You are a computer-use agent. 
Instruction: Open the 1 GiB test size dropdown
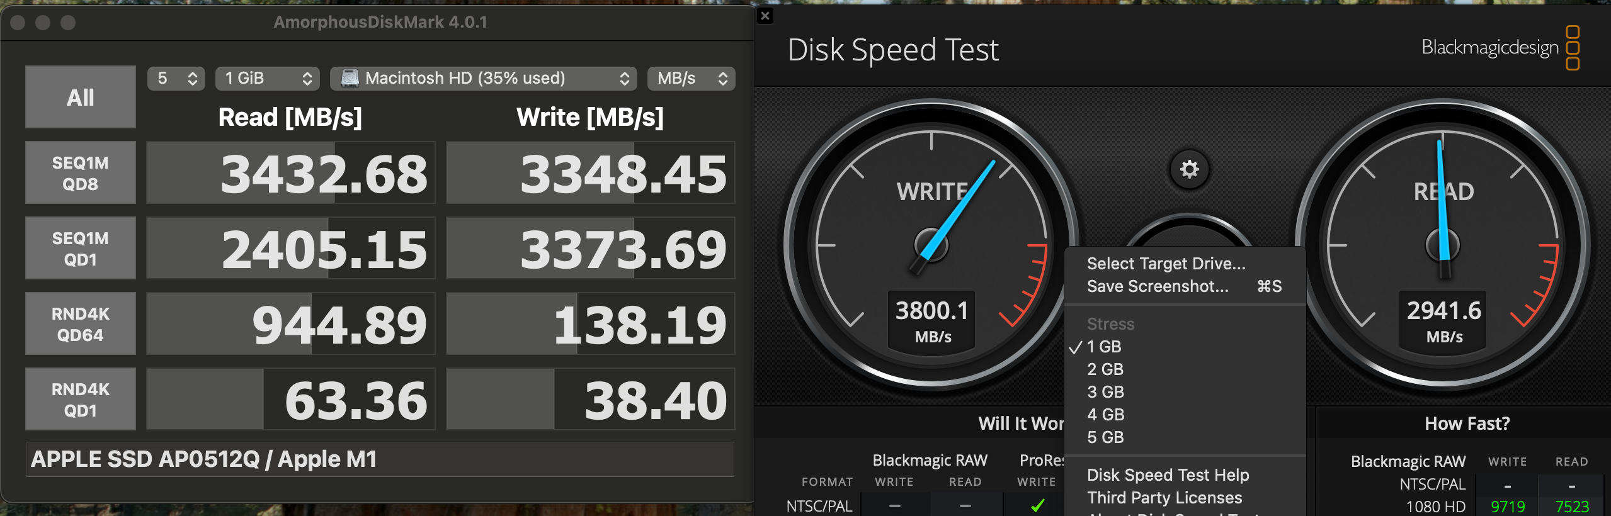[x=268, y=78]
